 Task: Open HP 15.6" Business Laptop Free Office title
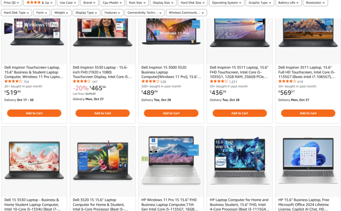click(304, 204)
